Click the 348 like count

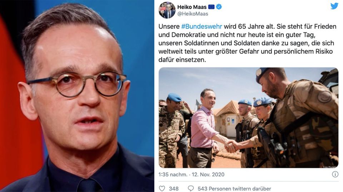[174, 188]
